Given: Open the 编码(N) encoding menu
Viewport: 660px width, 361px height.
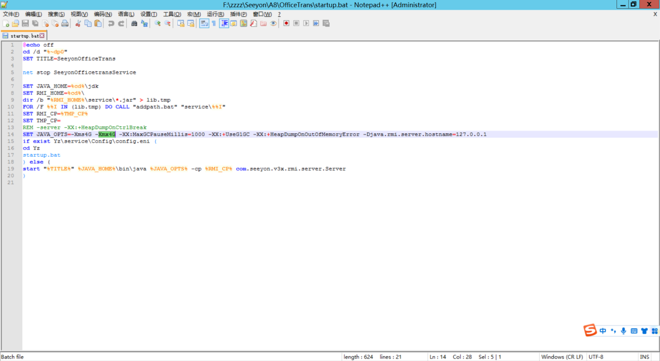Looking at the screenshot, I should coord(103,14).
